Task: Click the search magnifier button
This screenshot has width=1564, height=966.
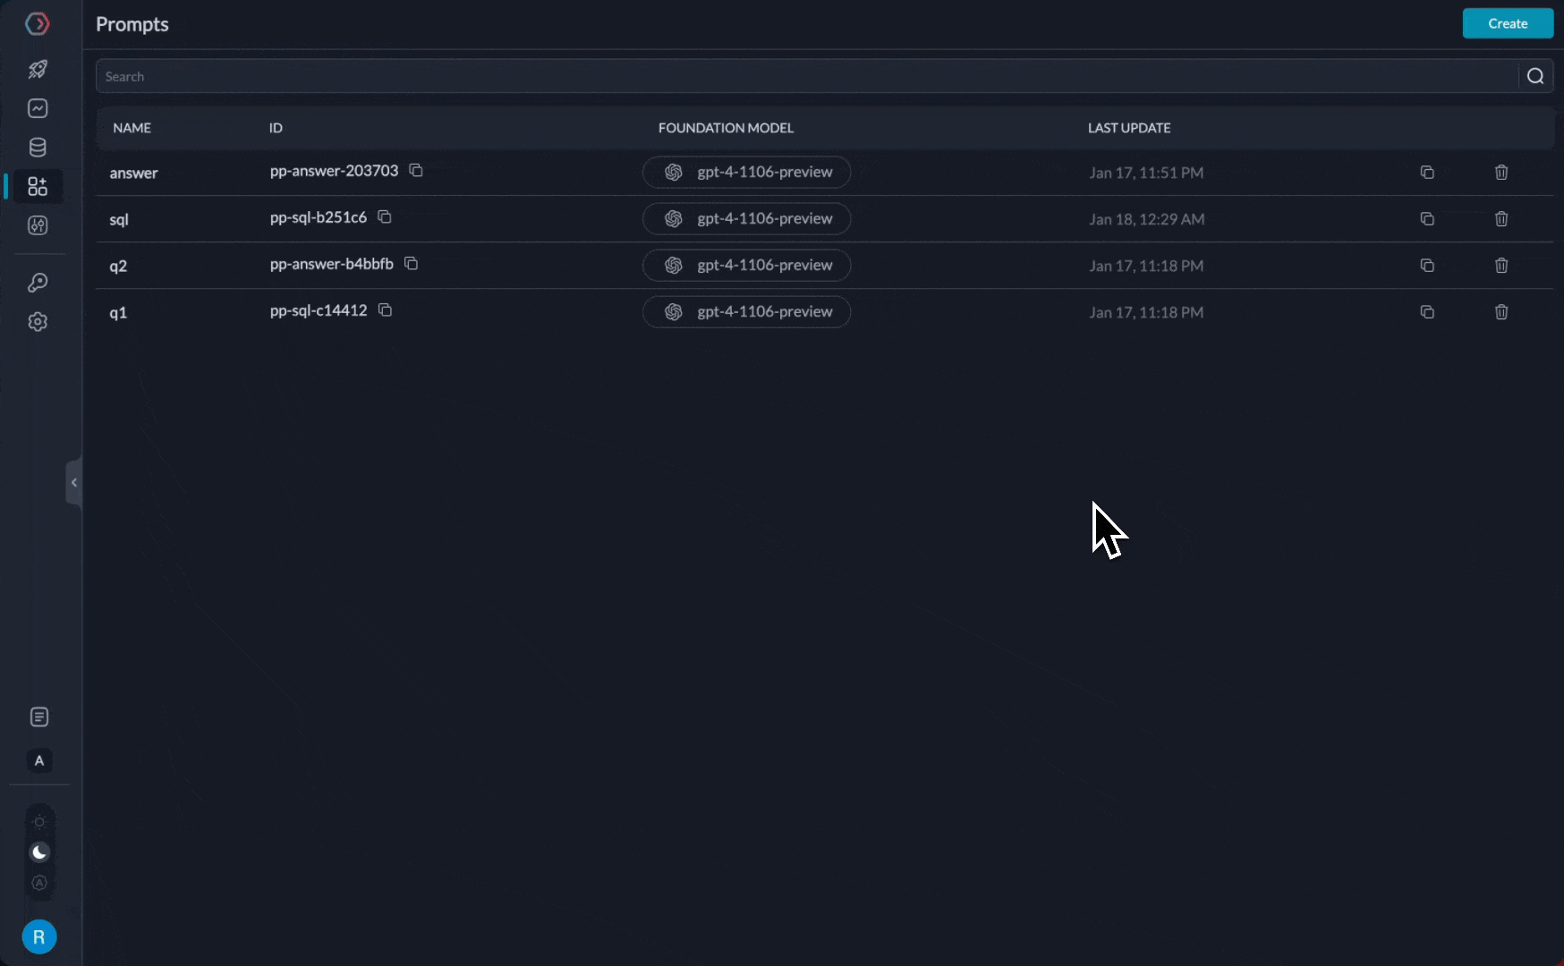Action: (x=1535, y=76)
